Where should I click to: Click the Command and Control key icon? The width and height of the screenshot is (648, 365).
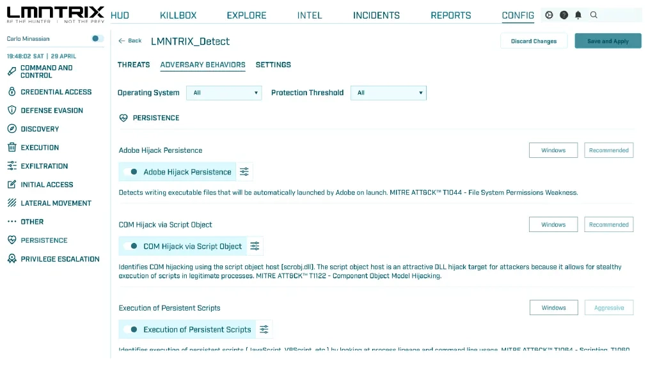click(12, 72)
